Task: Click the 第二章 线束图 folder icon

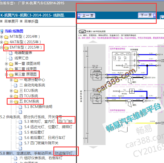Action: (x=11, y=69)
